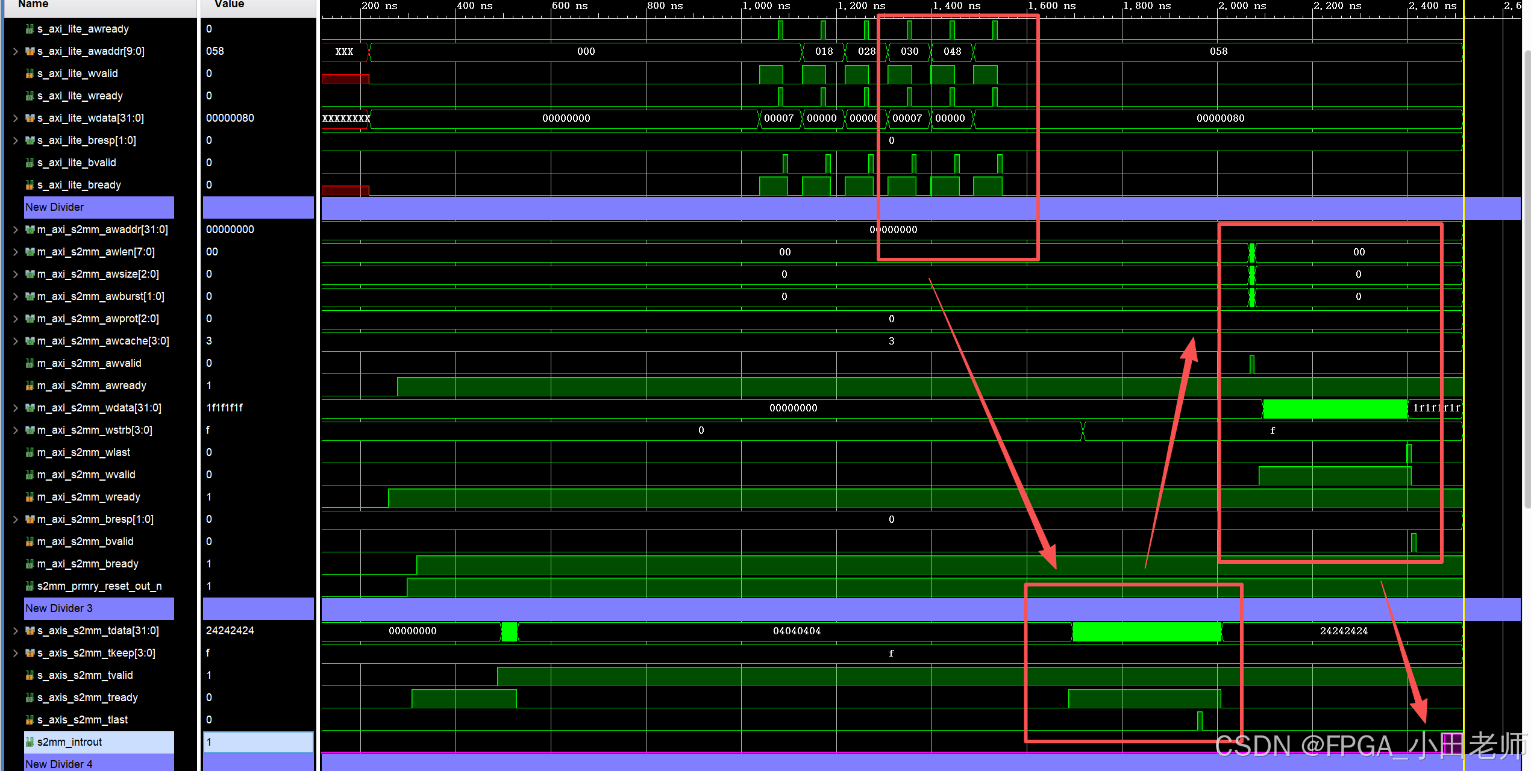Expand the m_axi_s2mm_awlen[7:0] bus
1531x771 pixels.
pos(15,252)
